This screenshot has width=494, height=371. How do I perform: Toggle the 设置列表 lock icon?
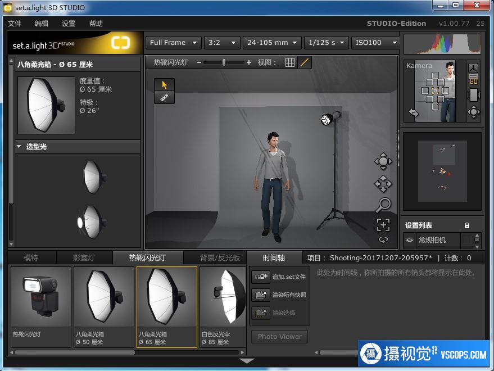pos(466,225)
